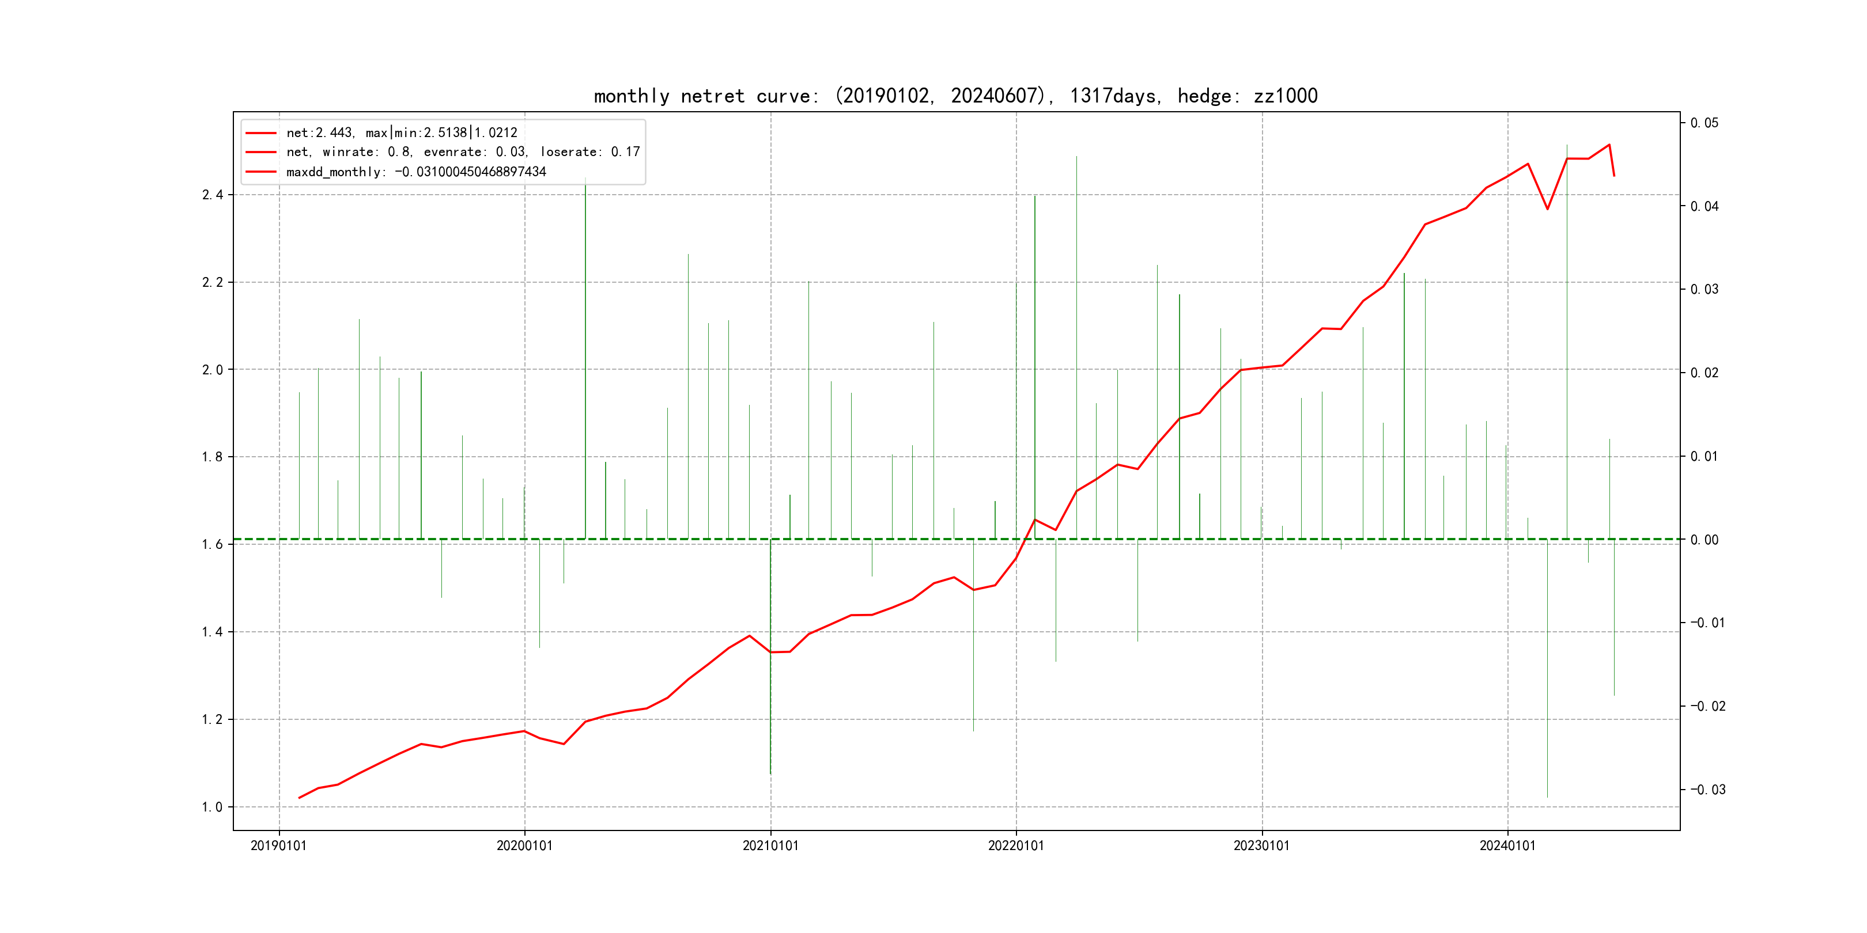Click the 20230101 x-axis label
Image resolution: width=1867 pixels, height=933 pixels.
point(1262,846)
